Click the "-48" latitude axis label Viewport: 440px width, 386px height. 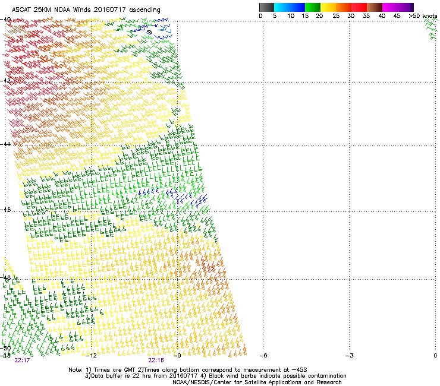(x=5, y=277)
